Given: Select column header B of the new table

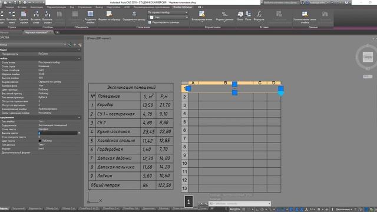Looking at the screenshot, I should pos(226,82).
